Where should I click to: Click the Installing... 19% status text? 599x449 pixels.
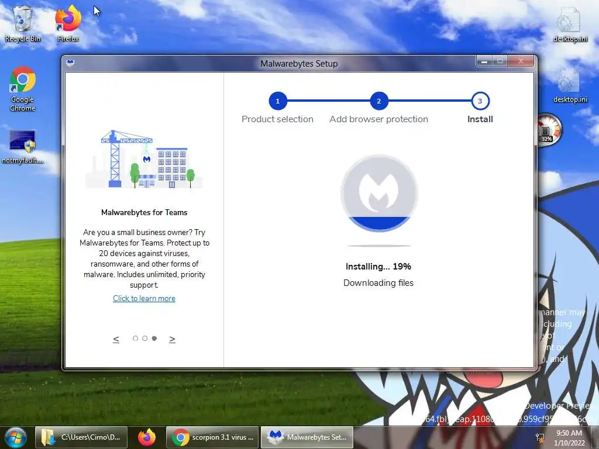(378, 267)
